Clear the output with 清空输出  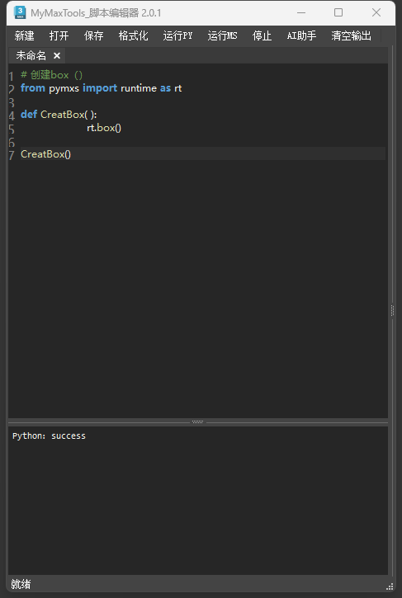pyautogui.click(x=351, y=35)
